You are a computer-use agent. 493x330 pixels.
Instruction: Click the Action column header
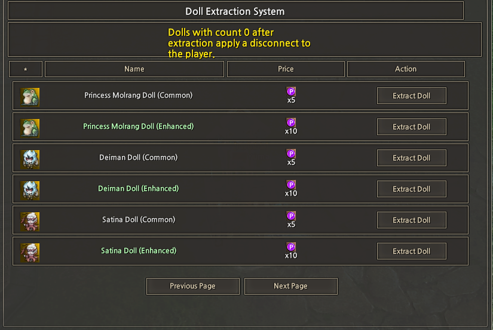point(406,69)
